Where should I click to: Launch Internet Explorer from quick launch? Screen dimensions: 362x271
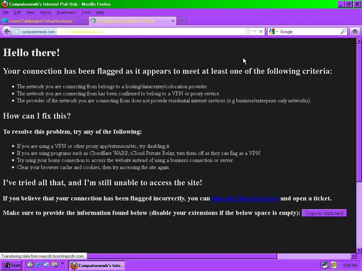coord(38,265)
